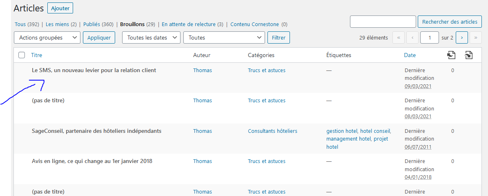Open the Toutes categories dropdown
Screen dimensions: 488x196
point(224,37)
